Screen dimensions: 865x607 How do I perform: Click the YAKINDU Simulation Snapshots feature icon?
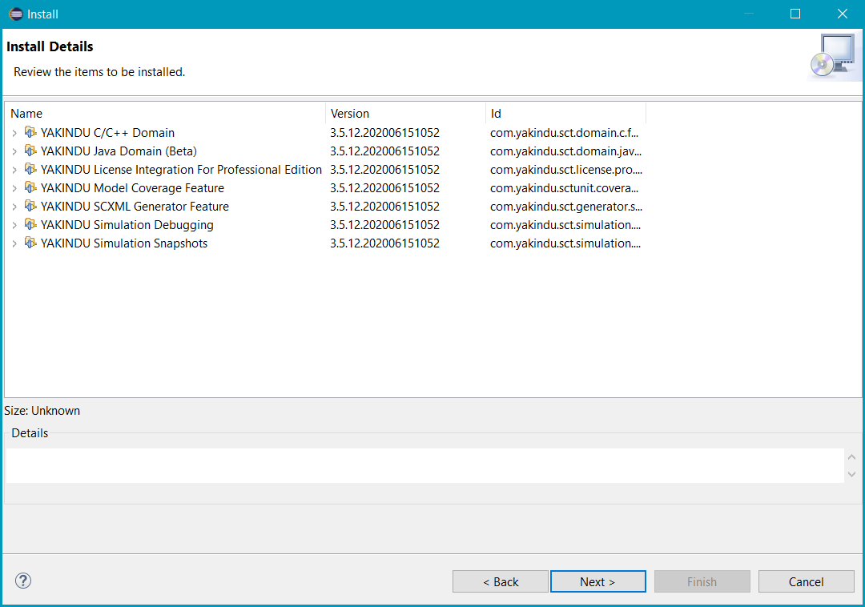coord(31,243)
